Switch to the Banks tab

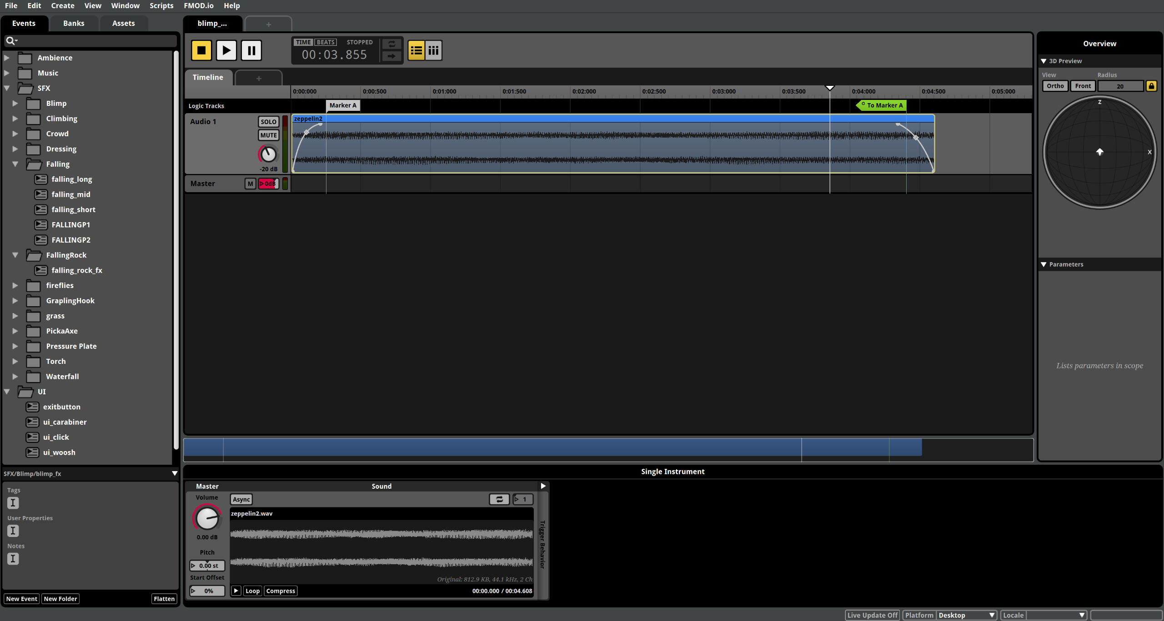[73, 23]
